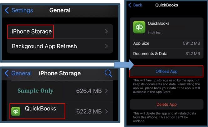Return to General from iPhone Storage
This screenshot has height=127, width=208.
point(21,73)
